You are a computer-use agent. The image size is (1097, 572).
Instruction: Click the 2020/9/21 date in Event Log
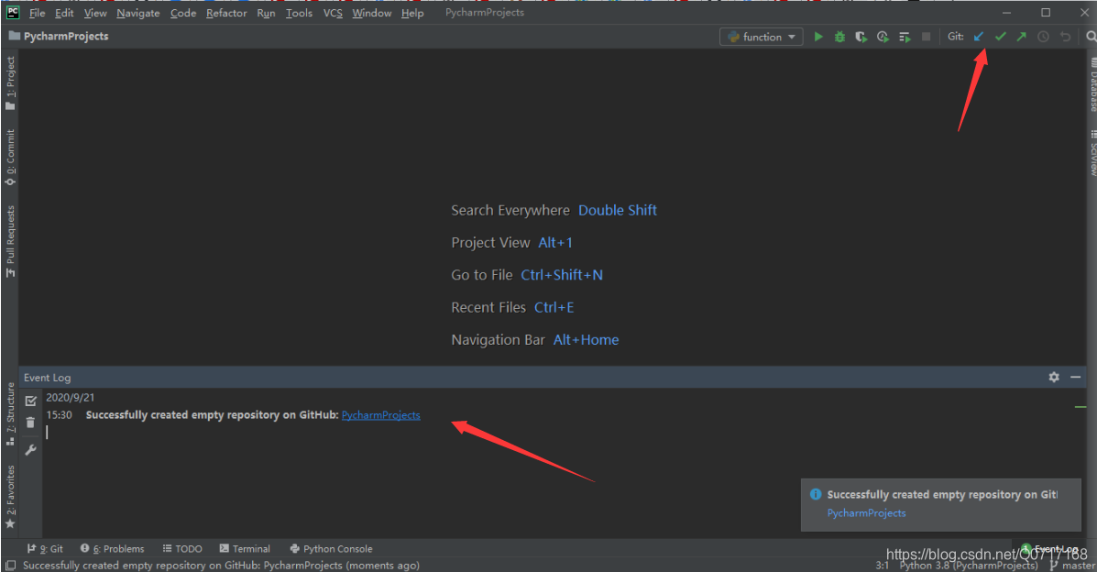point(70,397)
